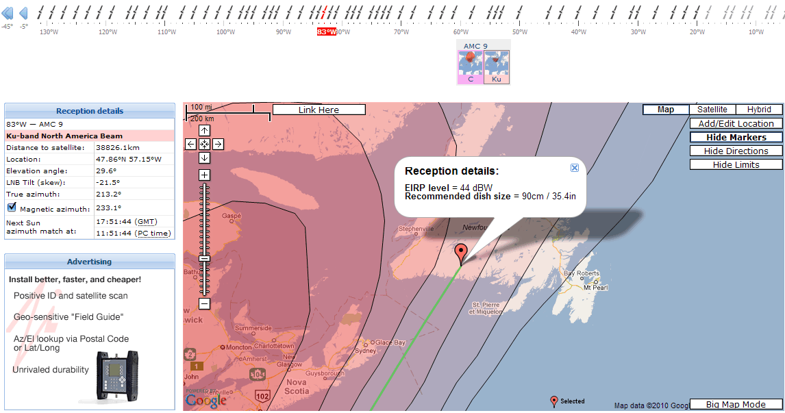Pan the map right with the arrow button
The image size is (785, 413).
pos(219,145)
